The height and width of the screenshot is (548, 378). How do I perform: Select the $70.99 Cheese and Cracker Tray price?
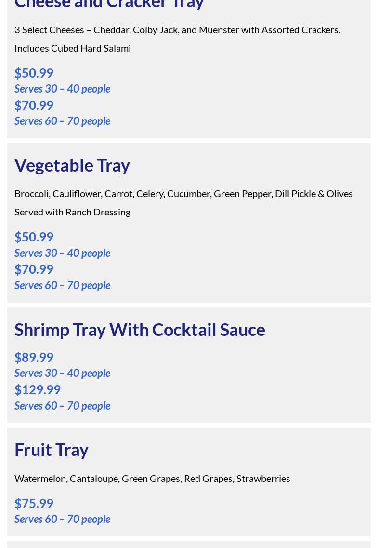[34, 105]
